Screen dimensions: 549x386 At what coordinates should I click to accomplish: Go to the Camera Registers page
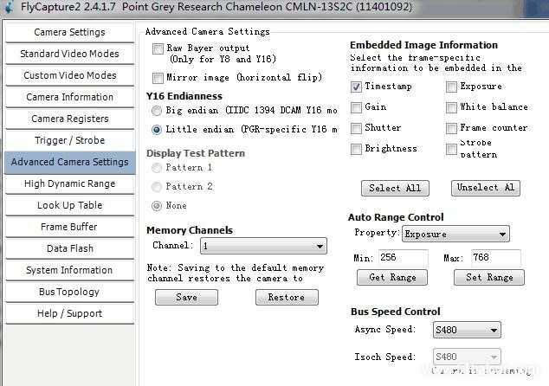coord(69,119)
